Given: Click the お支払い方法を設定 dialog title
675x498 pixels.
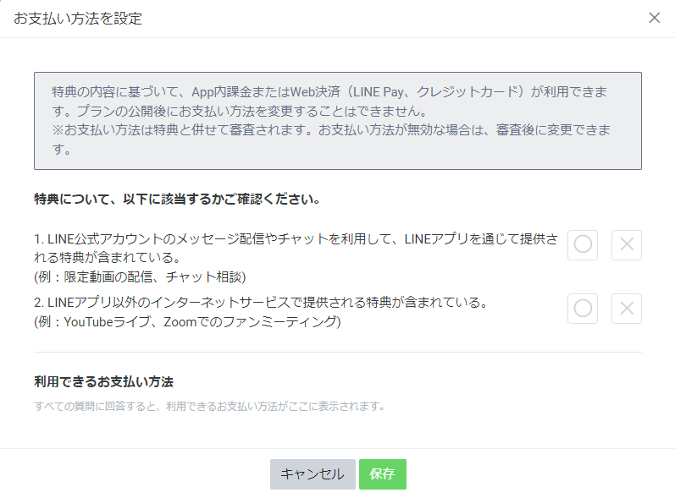Looking at the screenshot, I should coord(78,19).
